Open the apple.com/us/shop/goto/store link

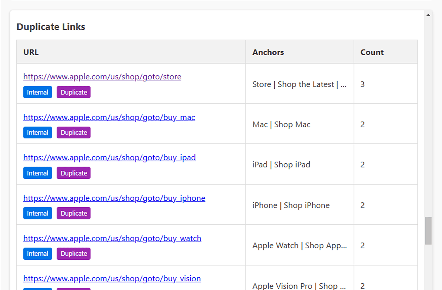coord(102,77)
